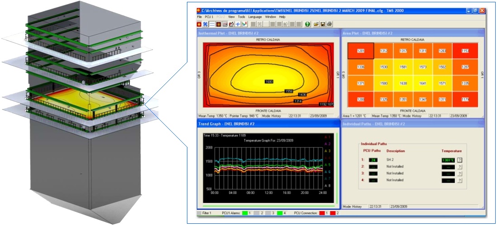This screenshot has width=497, height=226.
Task: Toggle trace A 5 in graph legend
Action: [x=328, y=165]
